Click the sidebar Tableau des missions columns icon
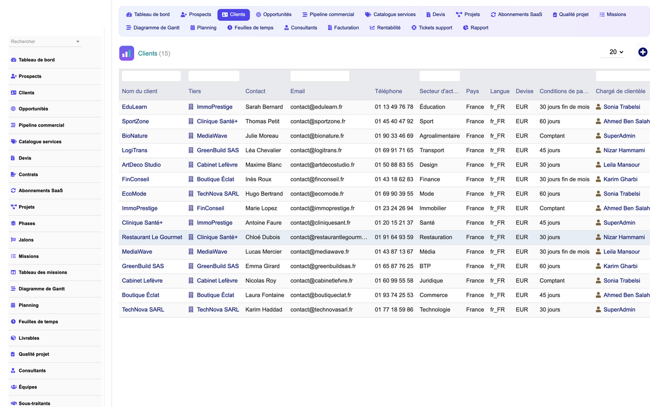 click(x=14, y=272)
